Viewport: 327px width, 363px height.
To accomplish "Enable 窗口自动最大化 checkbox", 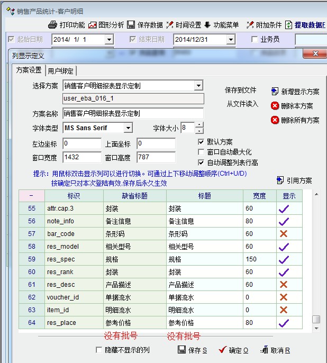I will (201, 152).
